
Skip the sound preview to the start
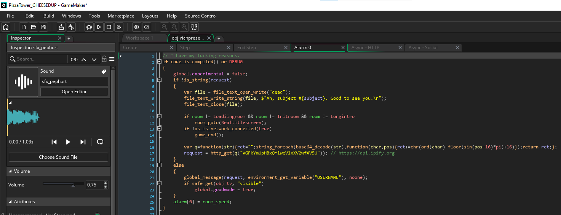pos(54,142)
